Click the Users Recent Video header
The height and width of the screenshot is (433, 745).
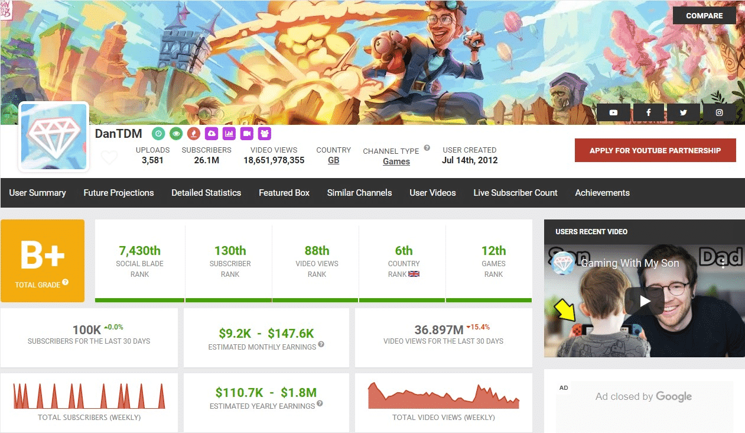591,231
